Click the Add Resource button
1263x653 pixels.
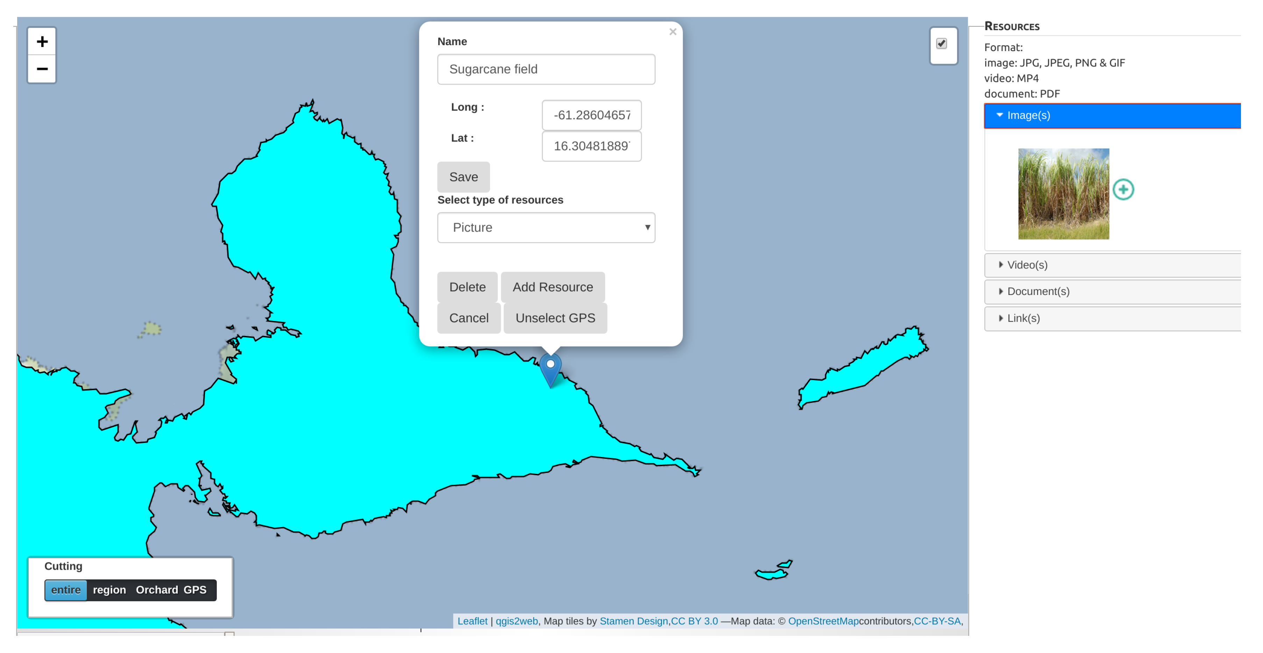point(553,288)
